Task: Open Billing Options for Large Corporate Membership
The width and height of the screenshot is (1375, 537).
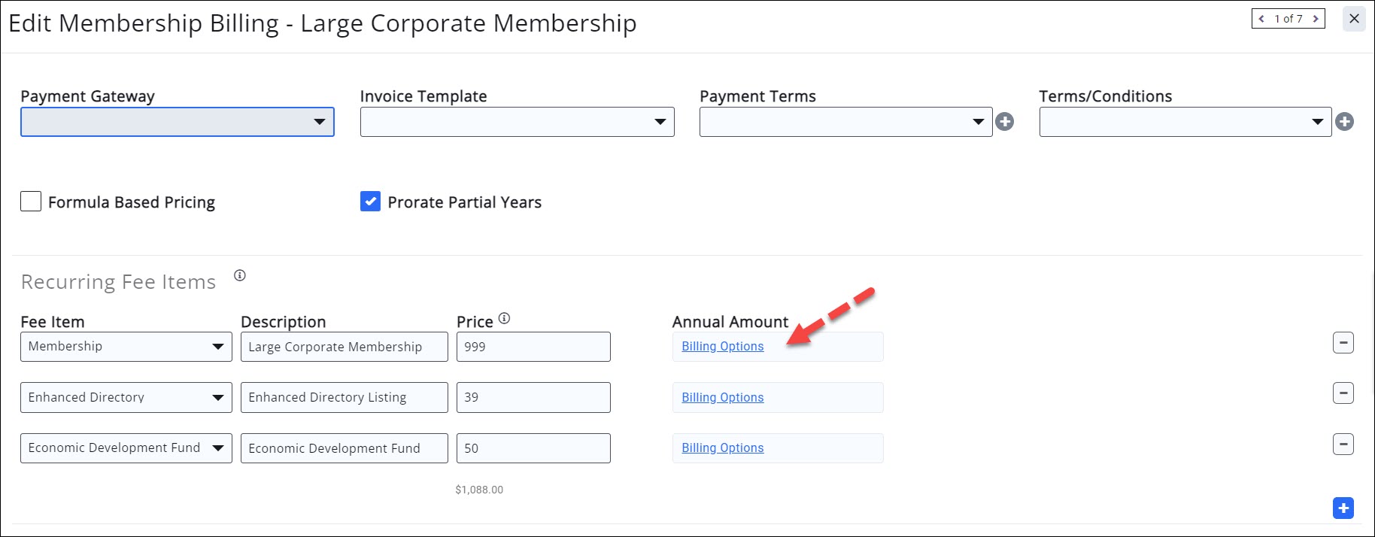Action: pos(722,347)
